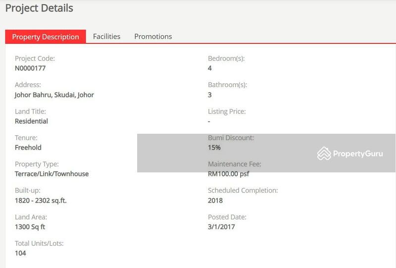The height and width of the screenshot is (268, 396).
Task: Click the Terrace/Link/Townhouse property type value
Action: point(51,174)
